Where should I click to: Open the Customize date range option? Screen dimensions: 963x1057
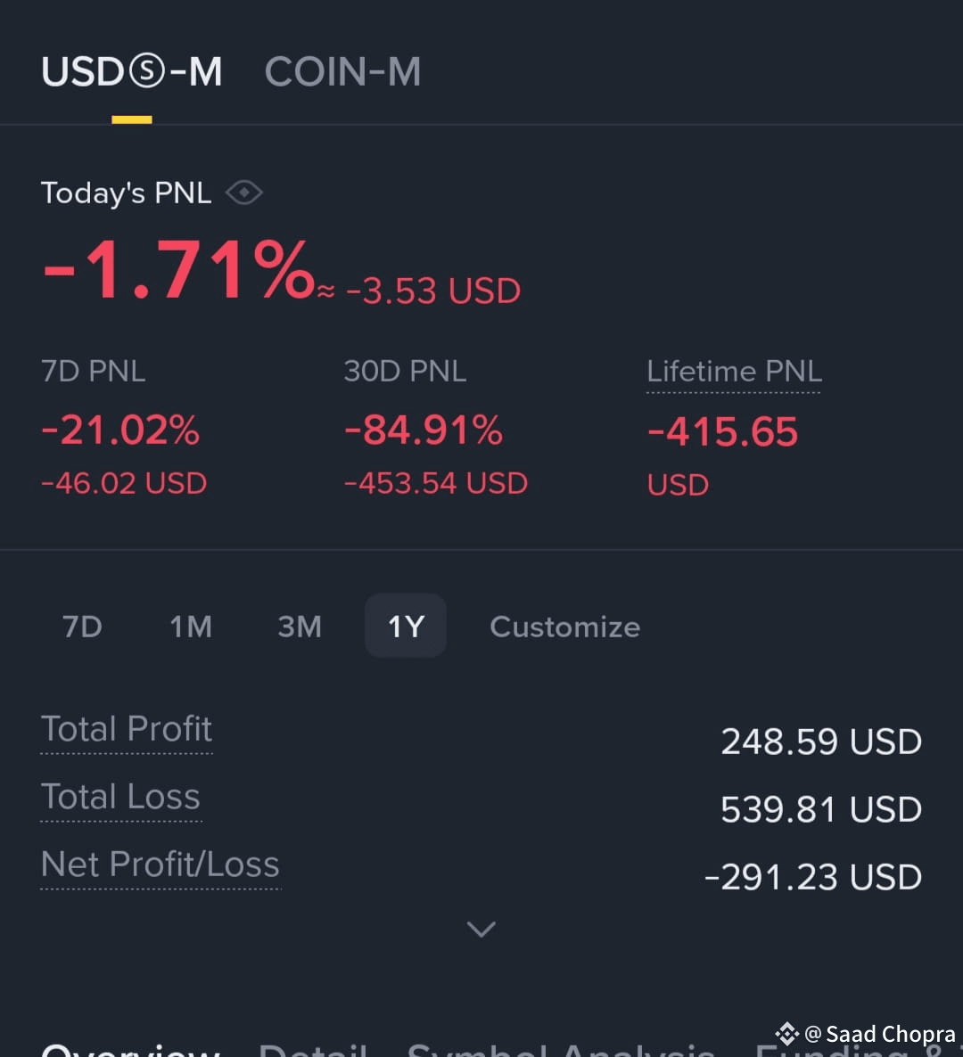[565, 627]
